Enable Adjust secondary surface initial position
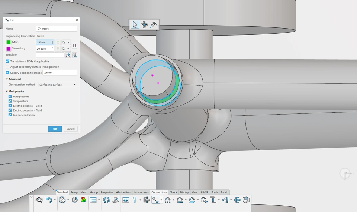The image size is (357, 212). click(x=7, y=67)
